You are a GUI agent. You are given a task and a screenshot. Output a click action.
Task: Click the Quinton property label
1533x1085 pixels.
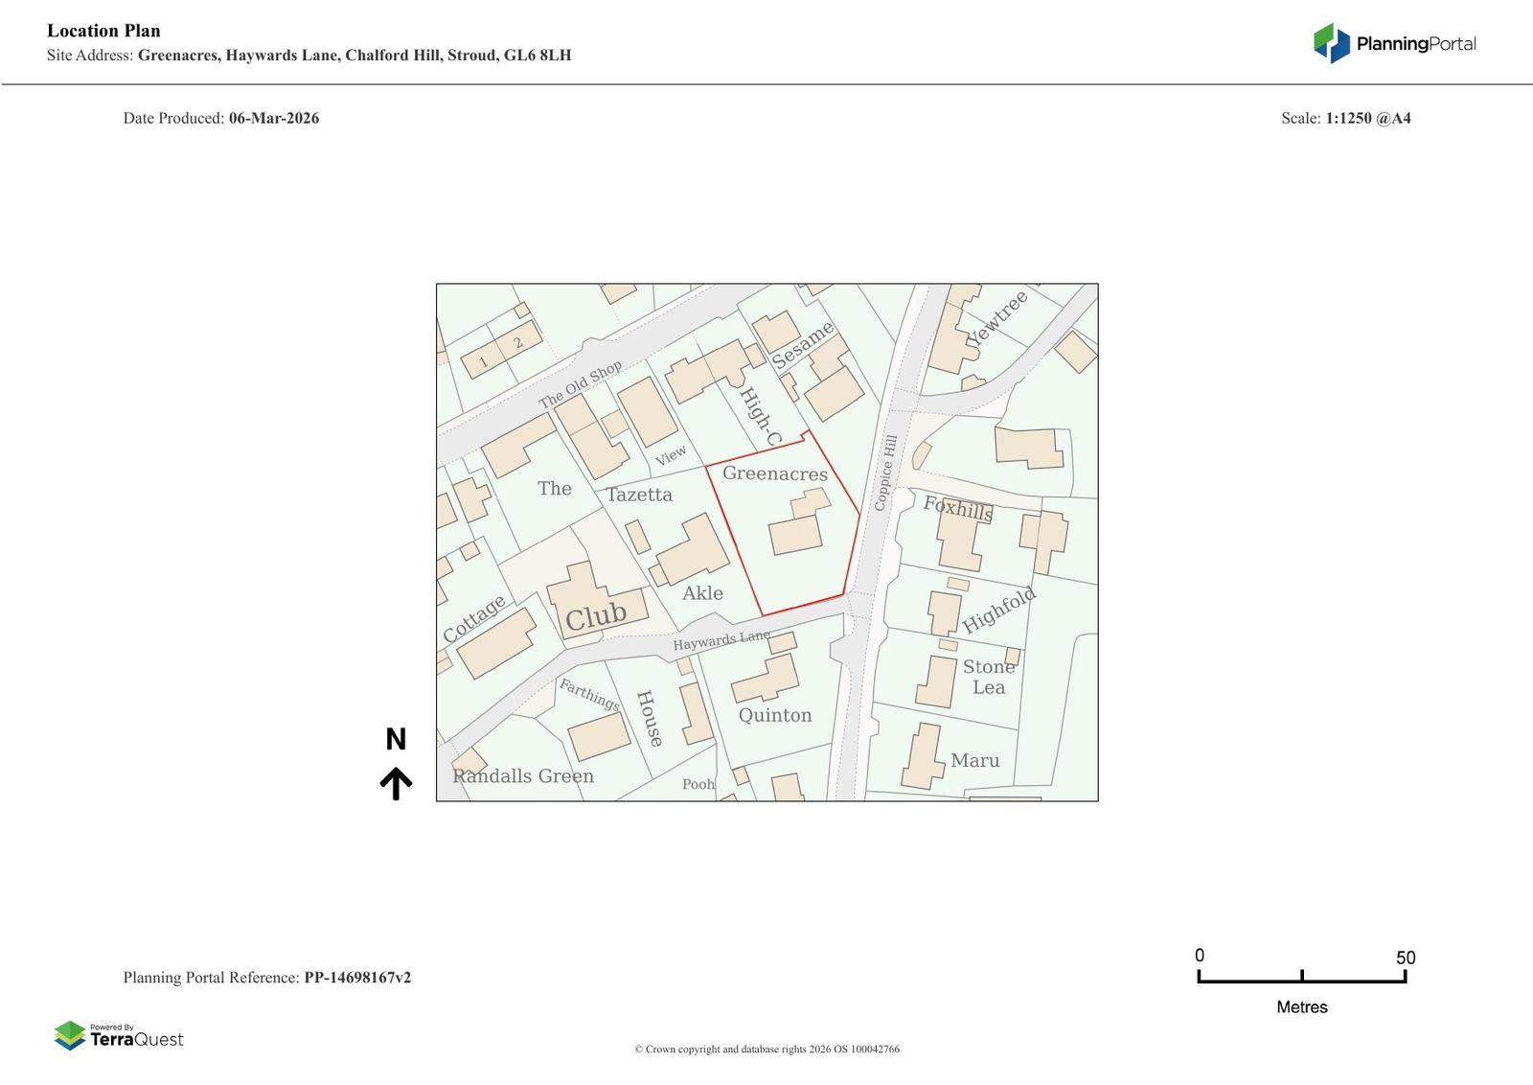[x=774, y=715]
